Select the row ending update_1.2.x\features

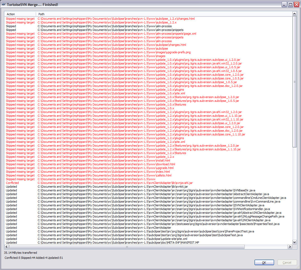148,153
